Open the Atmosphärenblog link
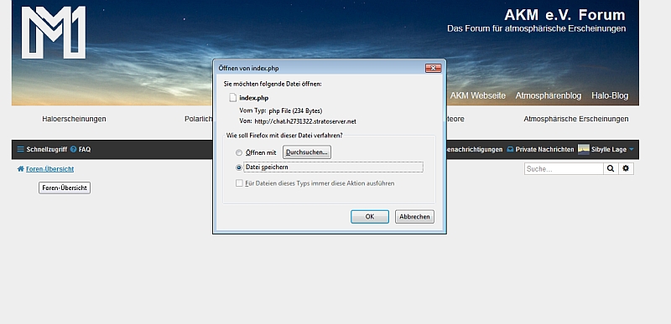 549,95
